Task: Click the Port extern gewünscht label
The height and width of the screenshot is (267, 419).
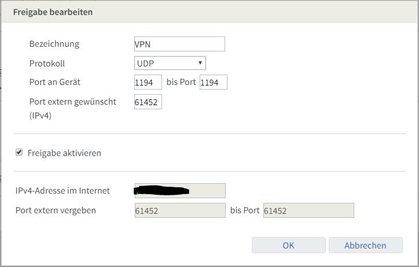Action: 72,102
